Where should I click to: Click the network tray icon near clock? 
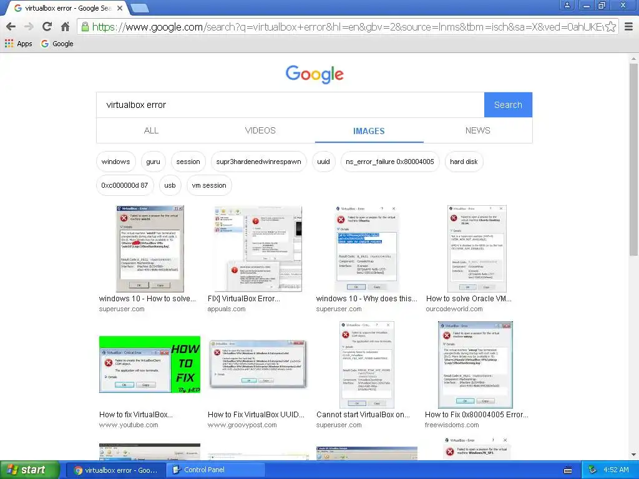click(592, 470)
